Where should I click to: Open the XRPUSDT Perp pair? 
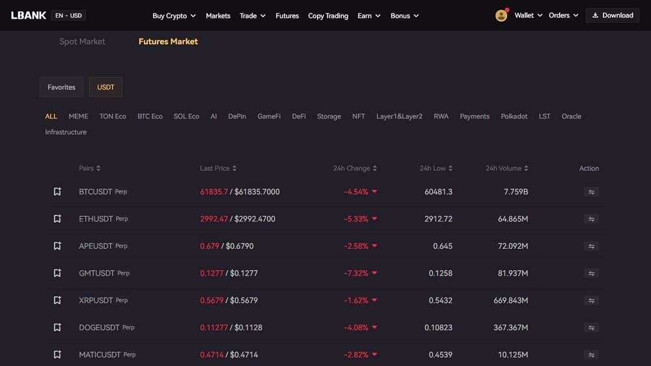(104, 300)
